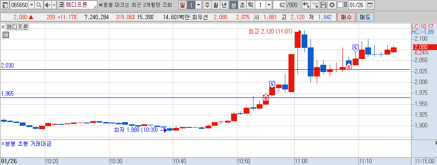Screen dimensions: 437x165
Task: Click the 14,601백만 trading value
Action: [x=176, y=17]
